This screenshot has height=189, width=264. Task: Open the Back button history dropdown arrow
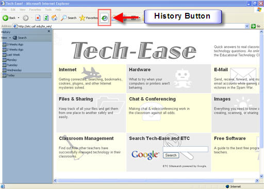pyautogui.click(x=19, y=18)
